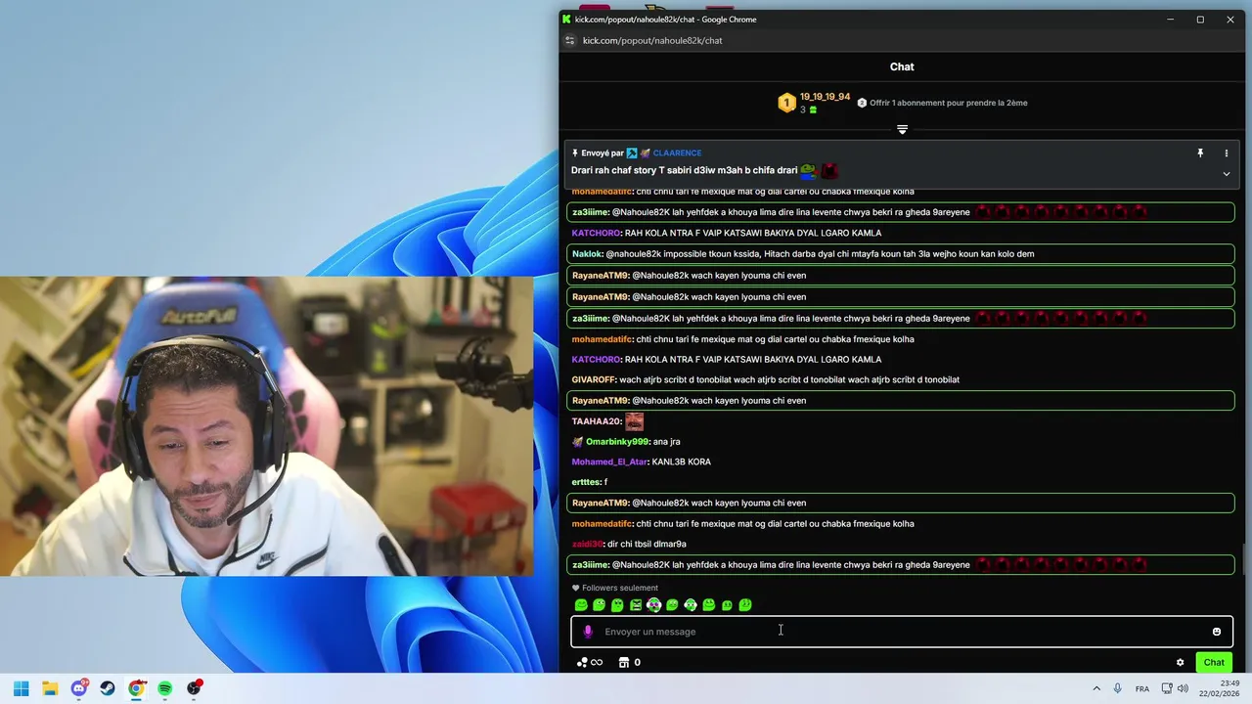1252x704 pixels.
Task: Open the volume control in system tray
Action: coord(1183,688)
